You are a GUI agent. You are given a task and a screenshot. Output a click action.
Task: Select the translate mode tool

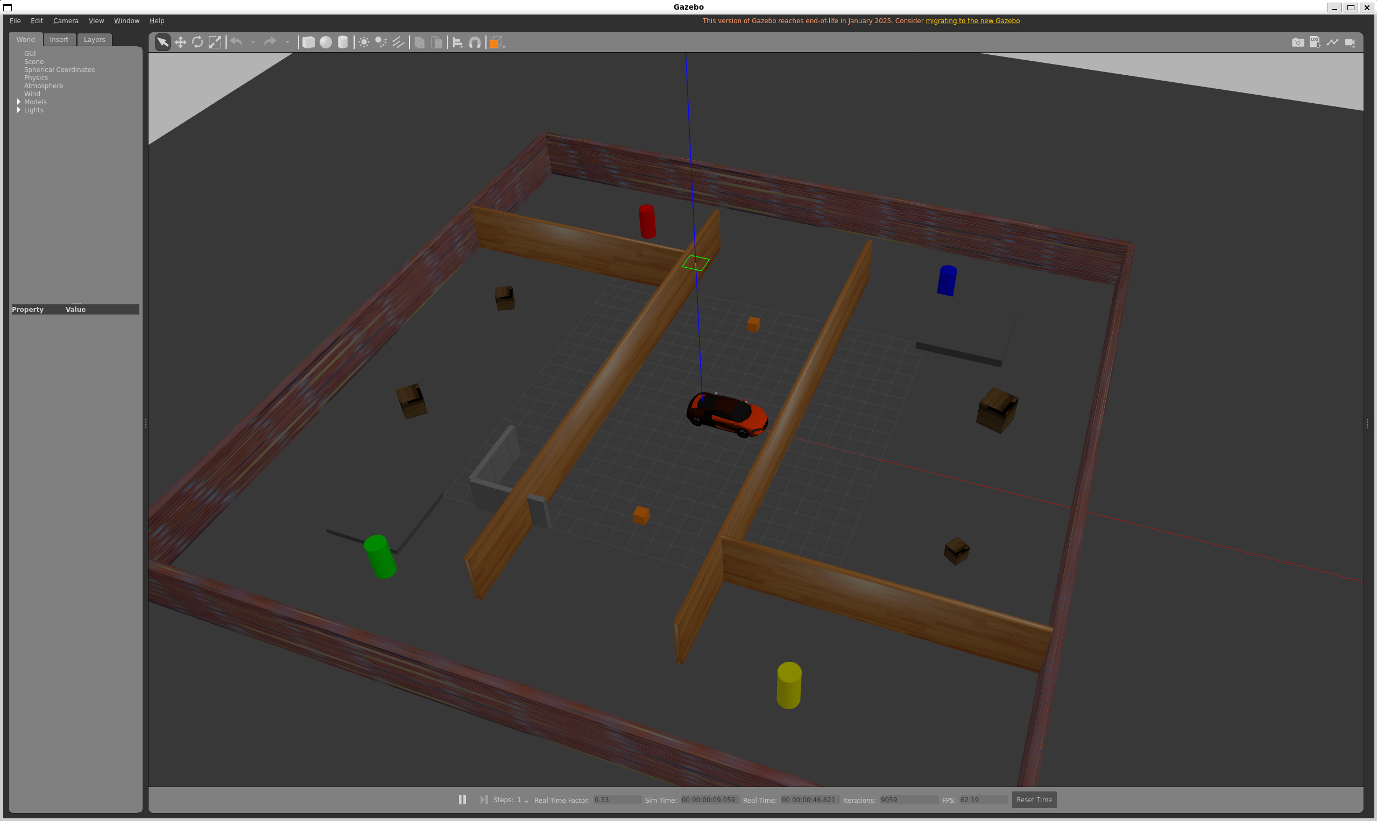(180, 42)
